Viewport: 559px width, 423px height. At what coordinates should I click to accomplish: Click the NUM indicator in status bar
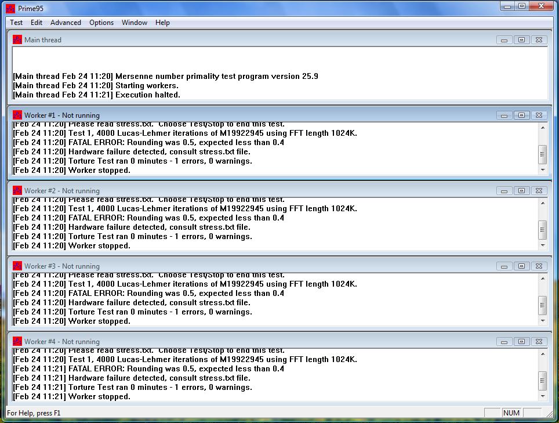coord(511,413)
